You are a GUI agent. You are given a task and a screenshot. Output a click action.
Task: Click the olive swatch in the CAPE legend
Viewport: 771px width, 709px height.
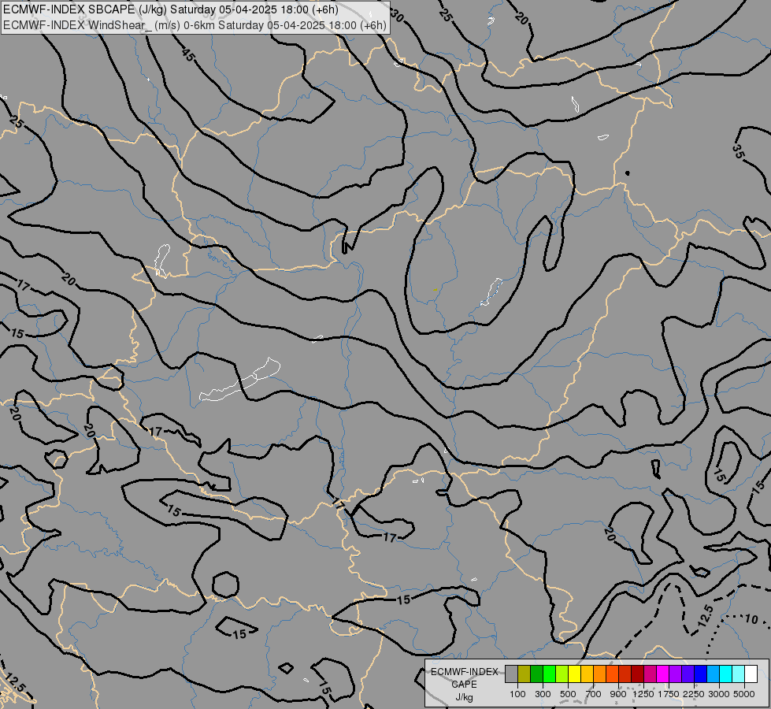coord(524,674)
